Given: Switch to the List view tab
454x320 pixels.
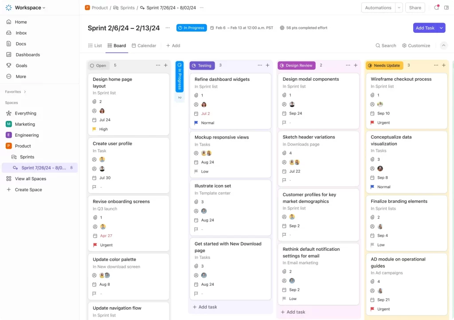Looking at the screenshot, I should click(x=95, y=46).
